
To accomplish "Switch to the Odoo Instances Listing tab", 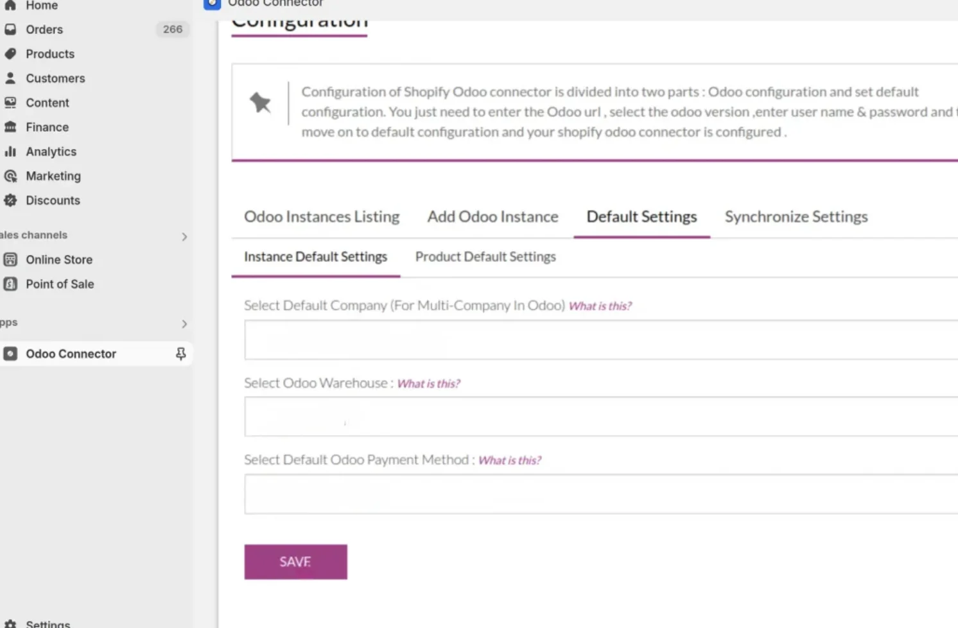I will [322, 216].
